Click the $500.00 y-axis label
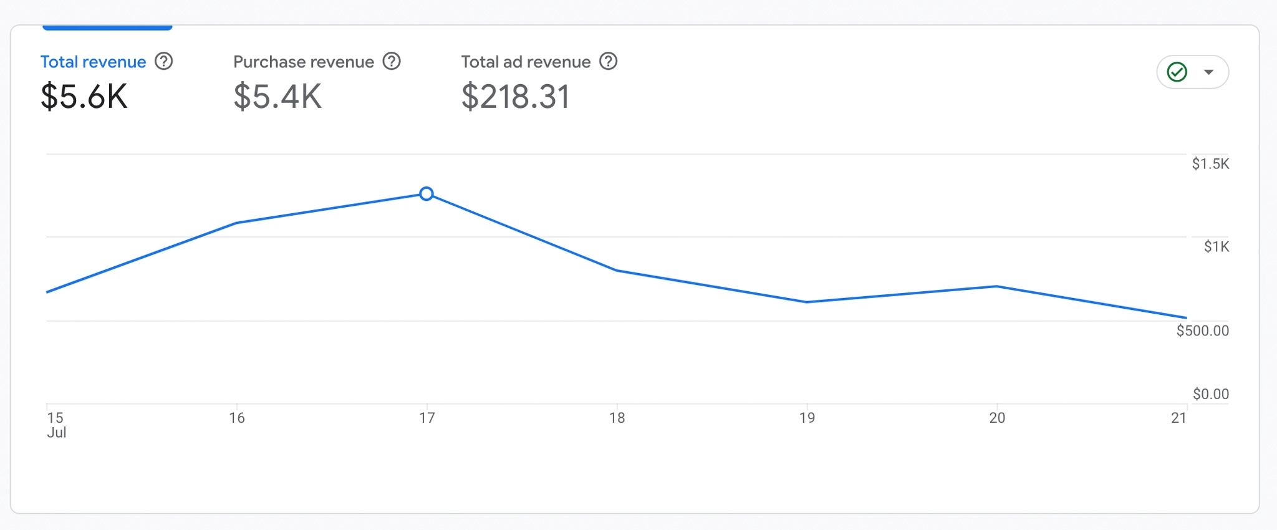Image resolution: width=1277 pixels, height=530 pixels. pyautogui.click(x=1202, y=330)
